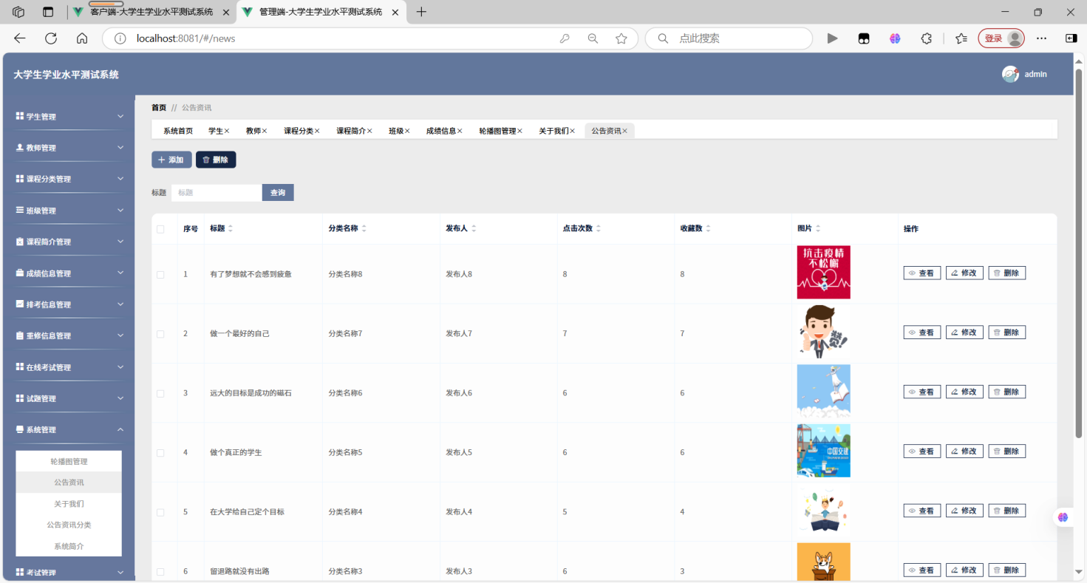The width and height of the screenshot is (1087, 583).
Task: Close the 课程分类 tab with its X
Action: click(317, 131)
